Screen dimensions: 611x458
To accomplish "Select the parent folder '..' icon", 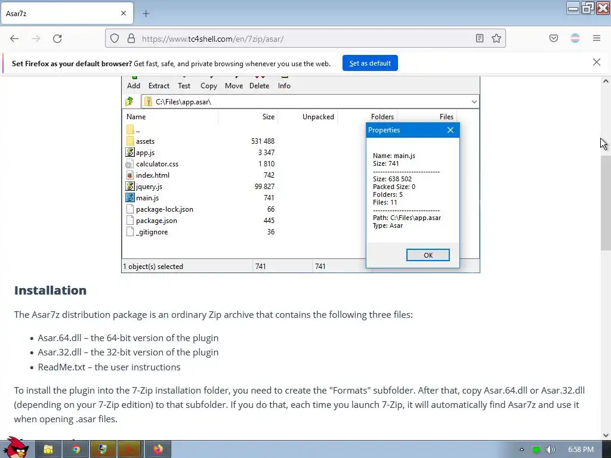I will [x=130, y=129].
